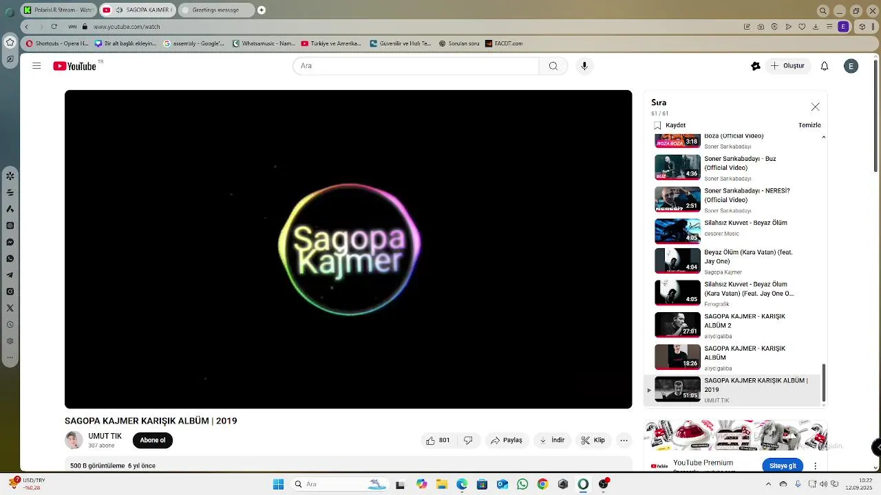The image size is (881, 495).
Task: Click the browser address bar URL
Action: [x=127, y=27]
